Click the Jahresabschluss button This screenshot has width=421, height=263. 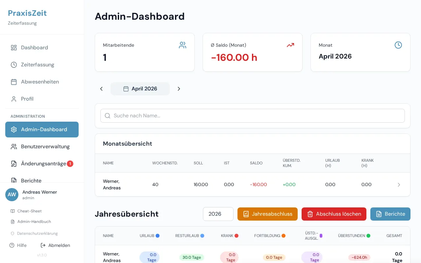(267, 214)
